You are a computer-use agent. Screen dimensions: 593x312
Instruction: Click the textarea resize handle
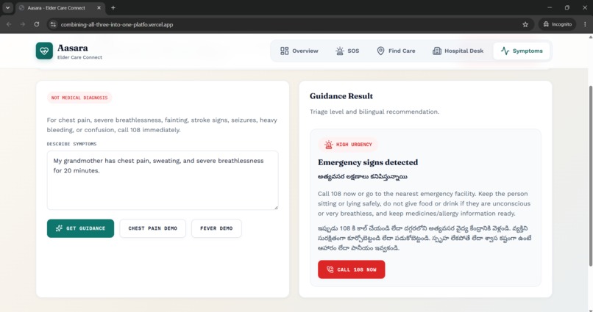click(x=276, y=207)
